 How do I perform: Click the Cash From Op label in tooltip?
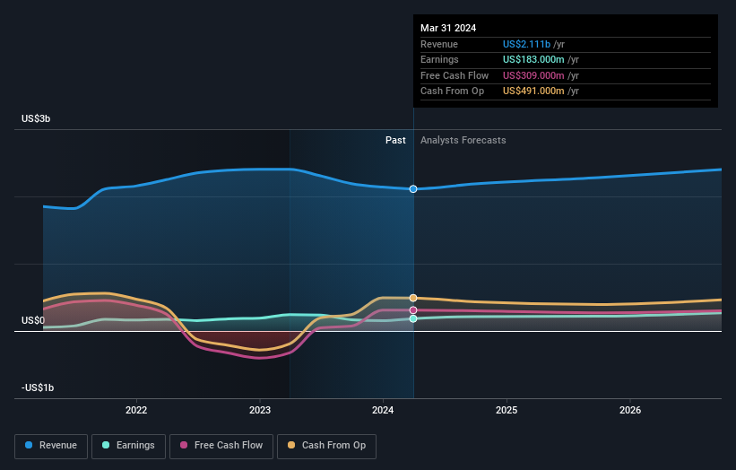click(x=452, y=91)
